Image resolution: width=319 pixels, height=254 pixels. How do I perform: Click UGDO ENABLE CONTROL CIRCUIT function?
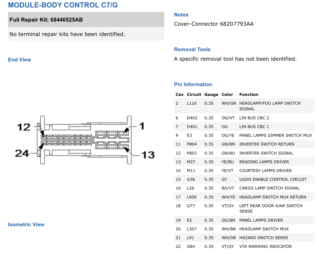pos(273,179)
